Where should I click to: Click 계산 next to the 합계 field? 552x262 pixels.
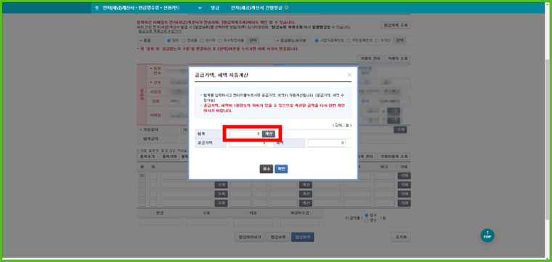pos(269,134)
